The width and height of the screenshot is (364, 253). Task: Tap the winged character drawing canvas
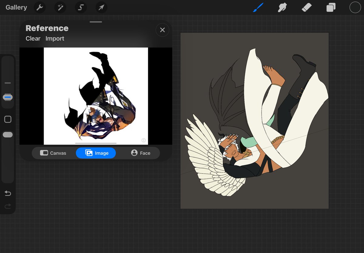pyautogui.click(x=255, y=121)
